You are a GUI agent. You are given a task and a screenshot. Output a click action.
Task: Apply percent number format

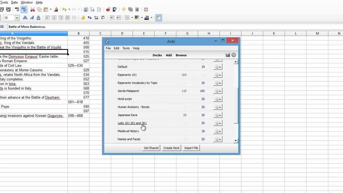point(90,18)
